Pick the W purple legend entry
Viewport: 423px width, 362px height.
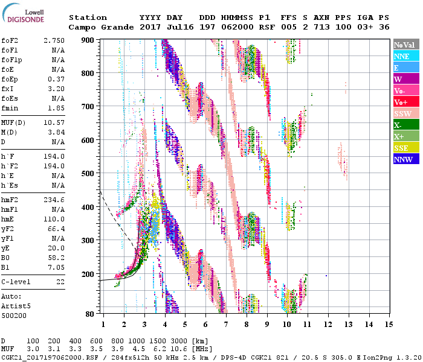point(405,79)
